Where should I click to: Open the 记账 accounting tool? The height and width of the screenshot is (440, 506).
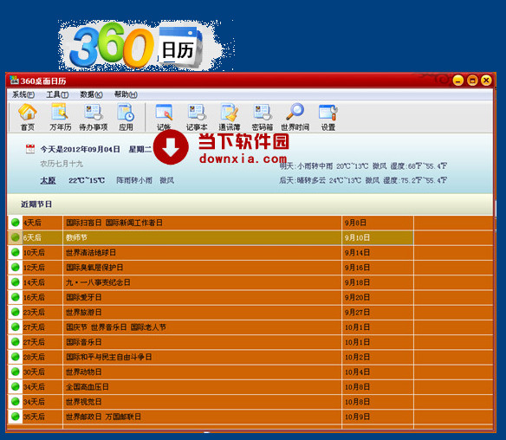164,117
